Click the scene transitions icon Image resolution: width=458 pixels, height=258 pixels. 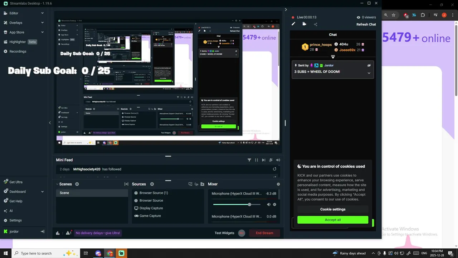(x=126, y=184)
